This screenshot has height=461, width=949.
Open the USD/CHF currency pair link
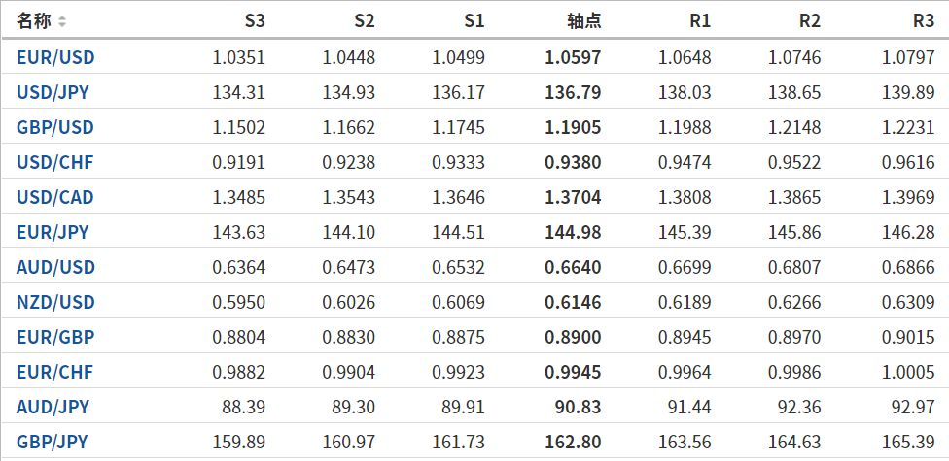[54, 162]
